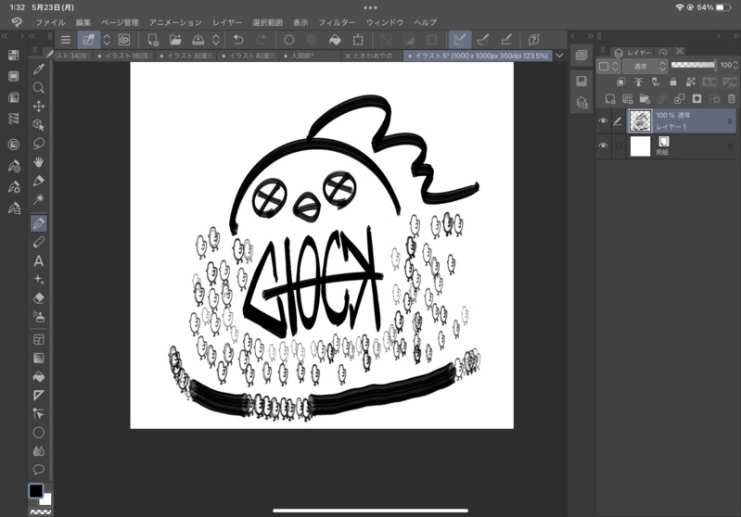This screenshot has width=741, height=517.
Task: Click the Redo arrow
Action: coord(261,40)
